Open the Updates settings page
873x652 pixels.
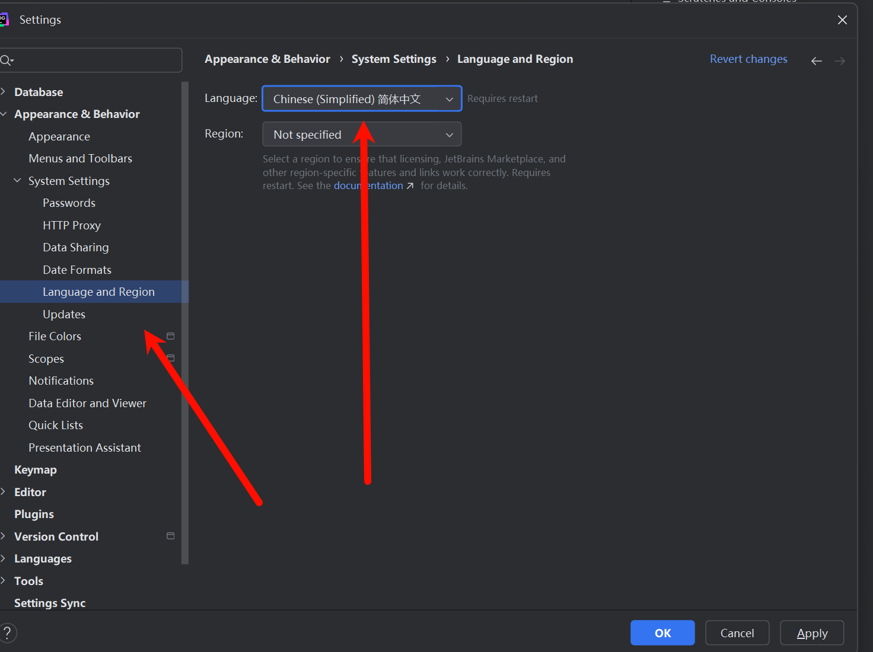tap(64, 314)
